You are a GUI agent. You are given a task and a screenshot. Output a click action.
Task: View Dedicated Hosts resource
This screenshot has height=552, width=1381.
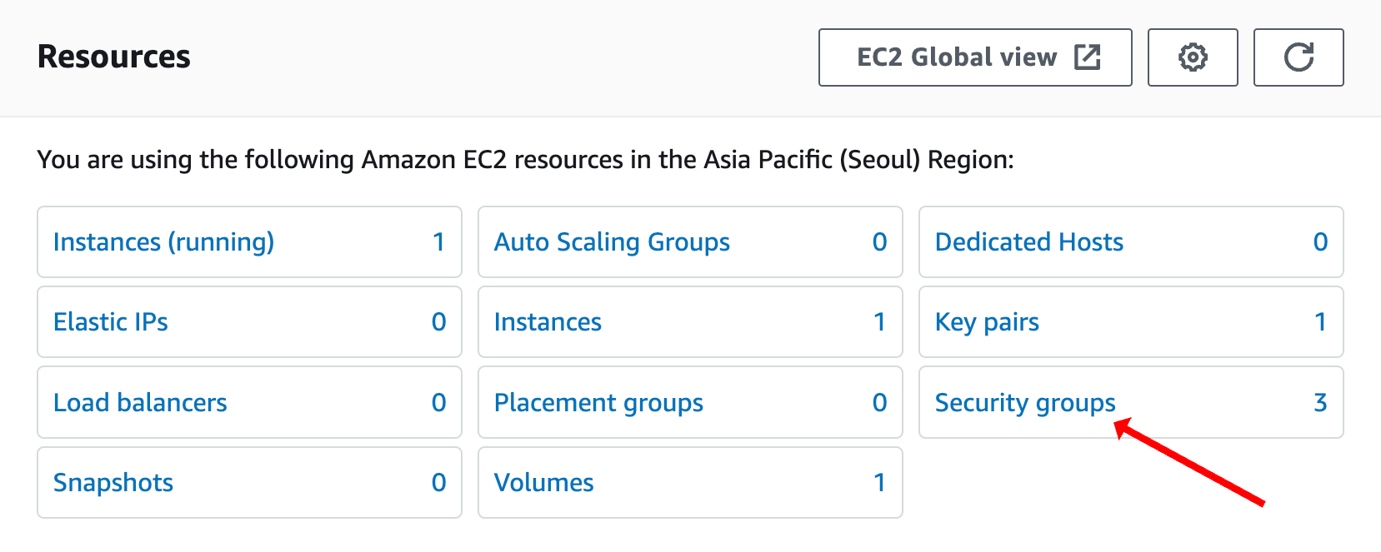(1029, 242)
